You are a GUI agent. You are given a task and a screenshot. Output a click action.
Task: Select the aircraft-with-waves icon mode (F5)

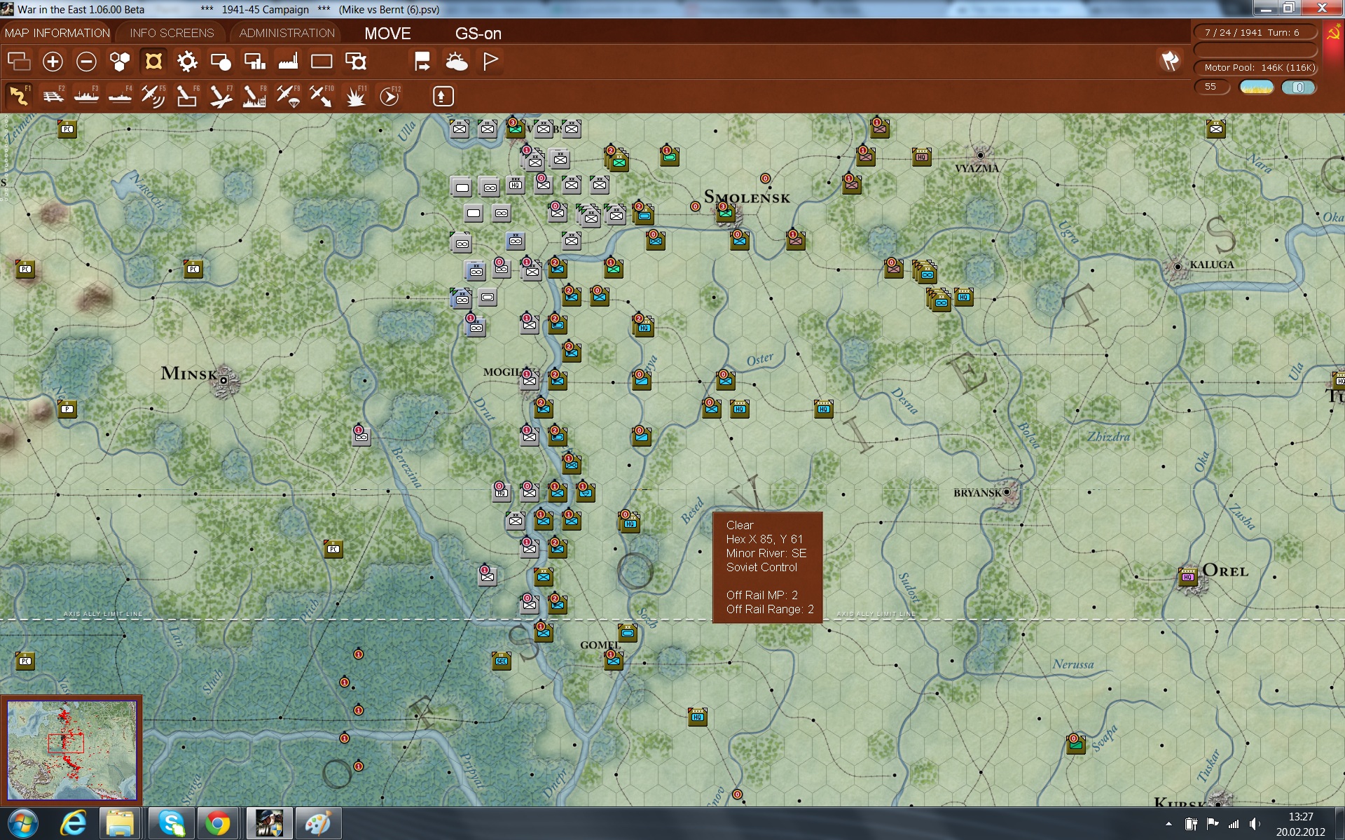tap(153, 96)
